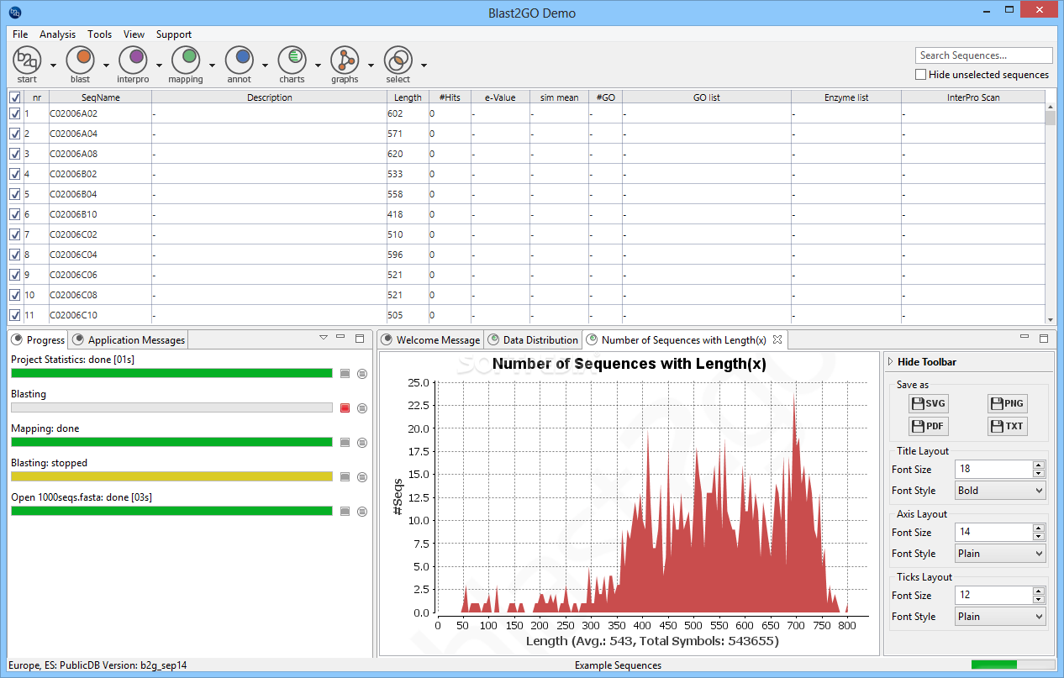Uncheck sequence C02006C02 row checkbox
Image resolution: width=1064 pixels, height=678 pixels.
[14, 234]
